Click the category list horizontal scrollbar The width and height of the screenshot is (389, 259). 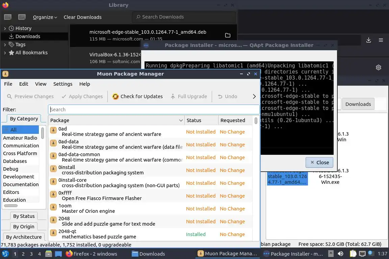pyautogui.click(x=11, y=206)
